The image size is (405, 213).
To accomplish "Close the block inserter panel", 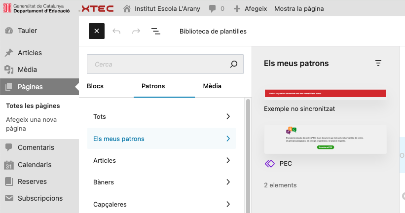I will click(97, 31).
